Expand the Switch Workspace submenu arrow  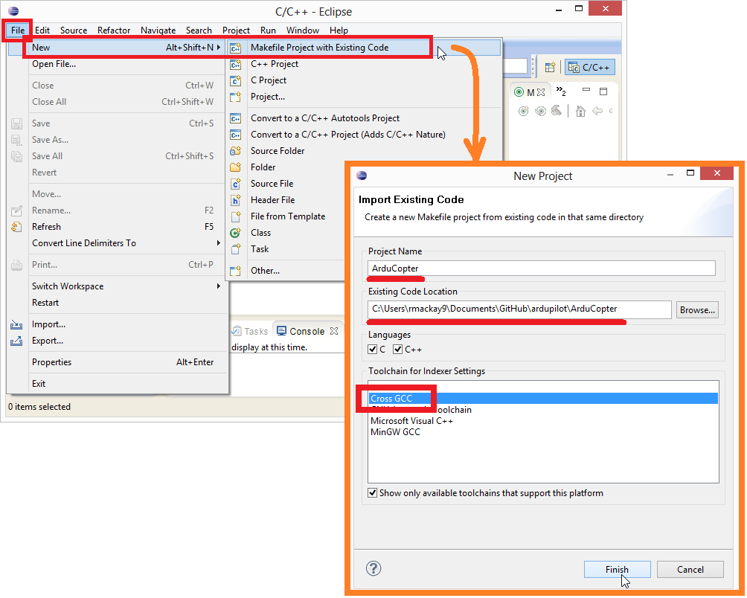(x=219, y=286)
